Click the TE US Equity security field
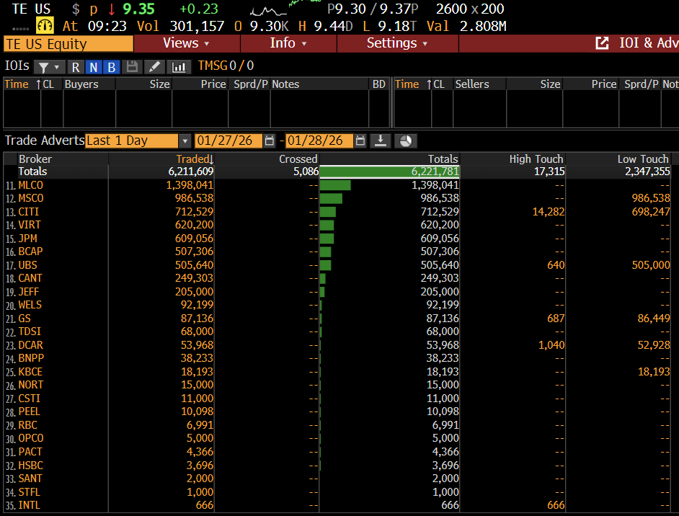This screenshot has height=516, width=679. [68, 44]
